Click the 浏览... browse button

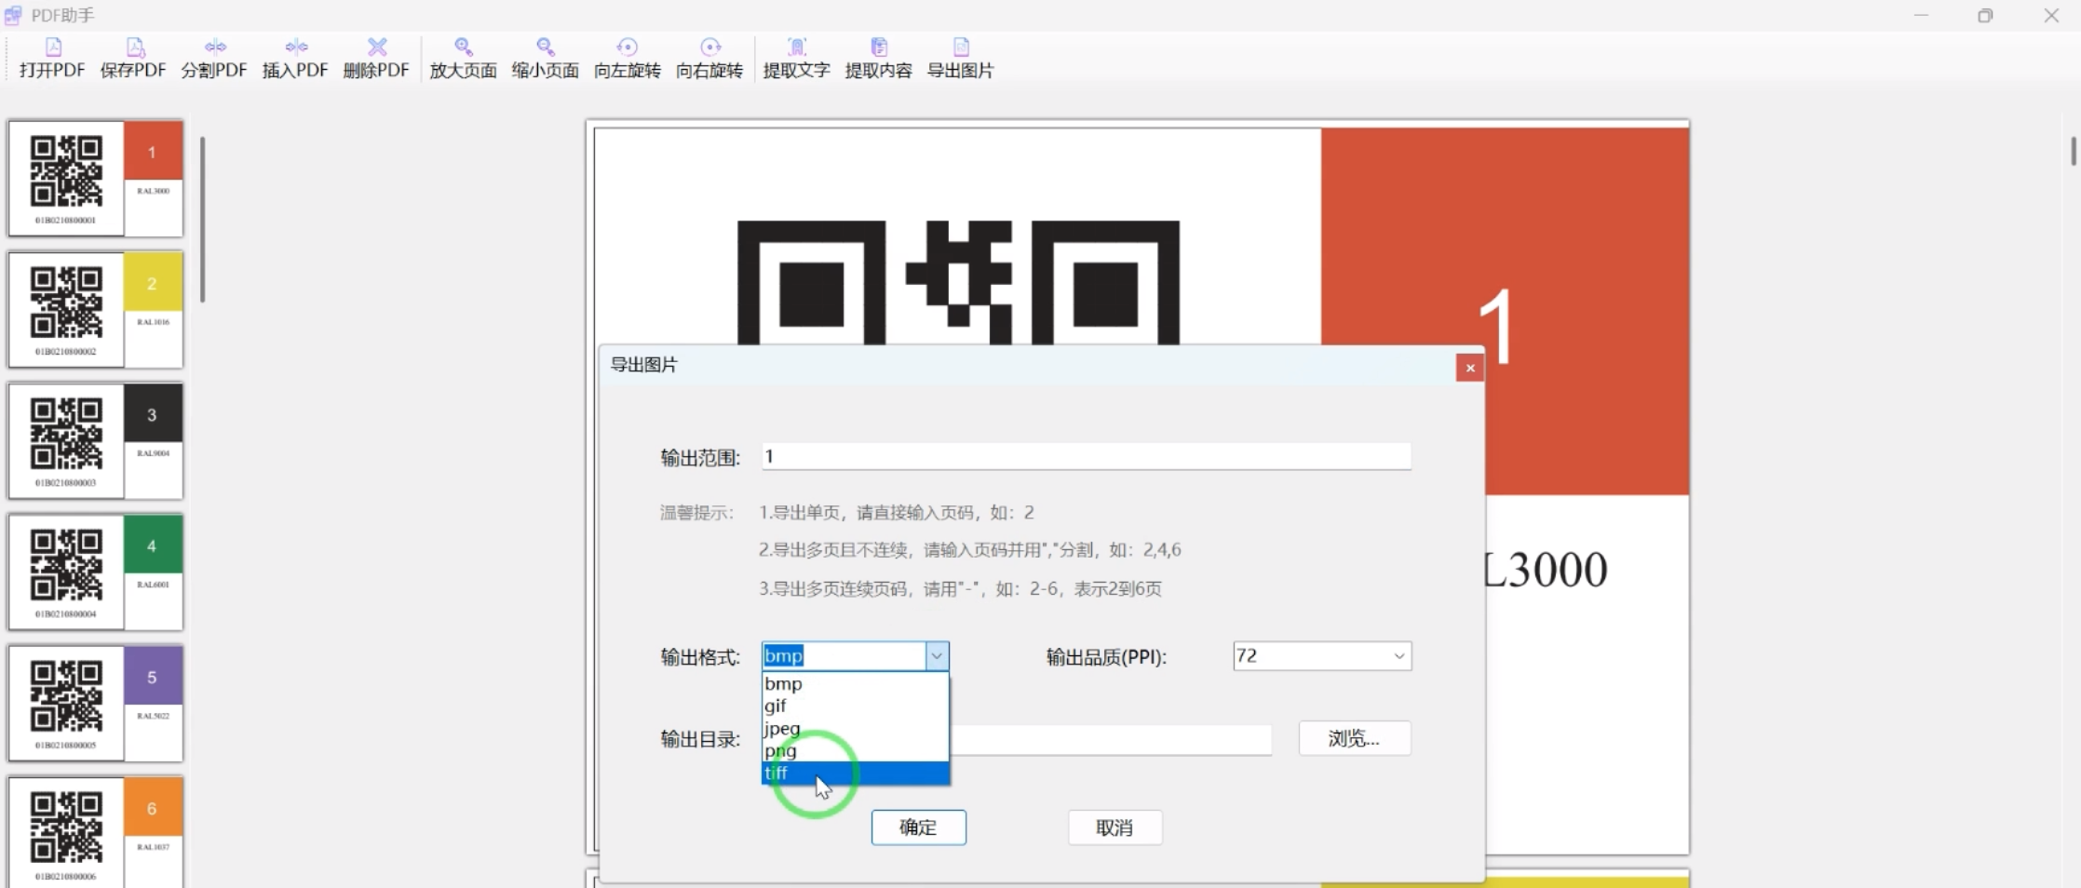coord(1355,738)
